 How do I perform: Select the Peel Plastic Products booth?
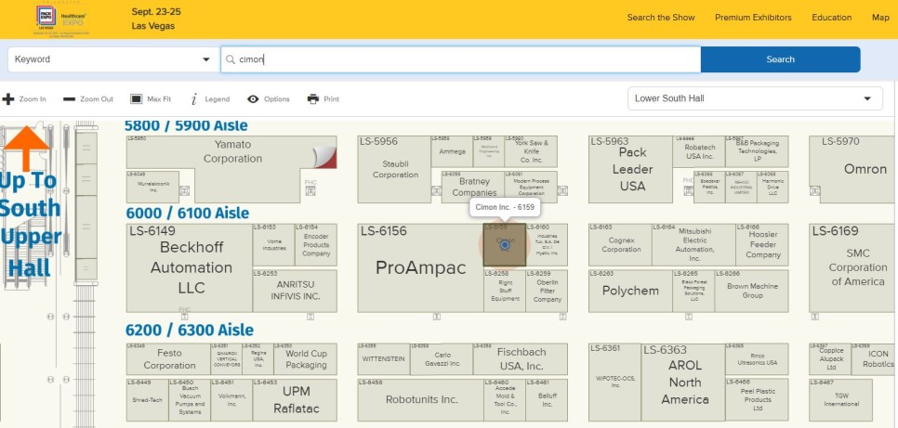(x=757, y=400)
